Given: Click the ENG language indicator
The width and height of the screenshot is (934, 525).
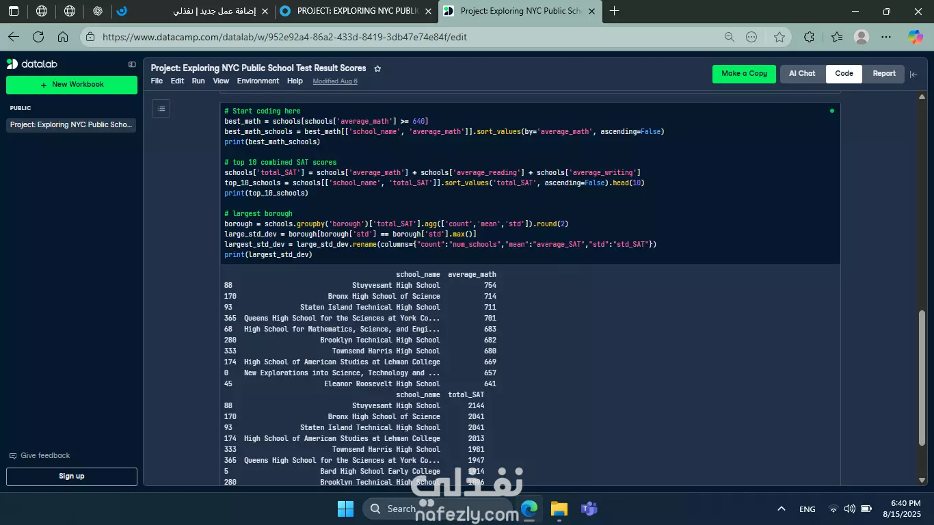Looking at the screenshot, I should coord(808,509).
